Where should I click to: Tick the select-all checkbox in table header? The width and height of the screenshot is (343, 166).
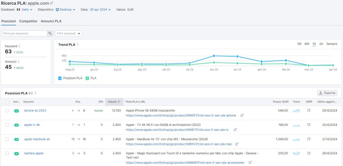click(x=7, y=102)
